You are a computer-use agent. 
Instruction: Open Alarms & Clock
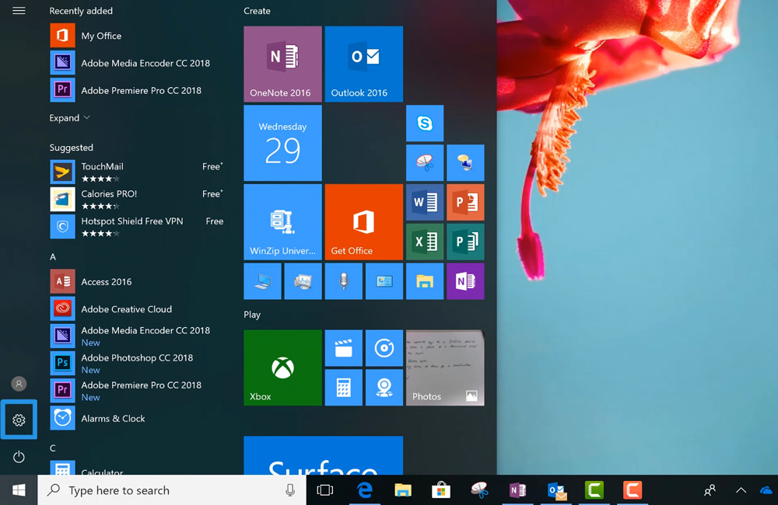[136, 418]
